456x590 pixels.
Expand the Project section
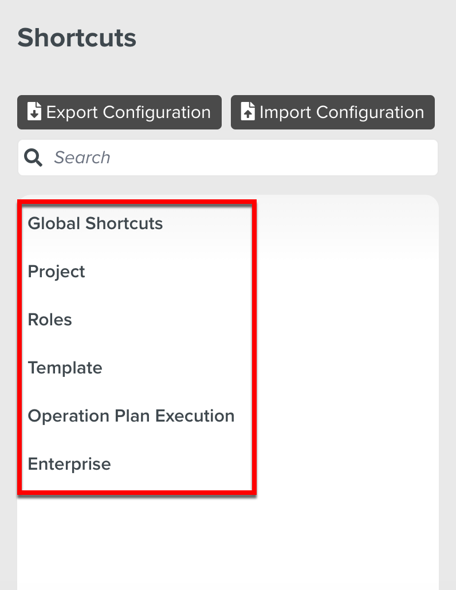[x=56, y=272]
